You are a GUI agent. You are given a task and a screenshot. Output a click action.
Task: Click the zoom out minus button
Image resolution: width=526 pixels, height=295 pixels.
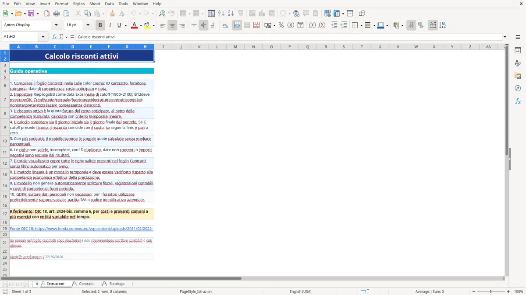[x=473, y=292]
